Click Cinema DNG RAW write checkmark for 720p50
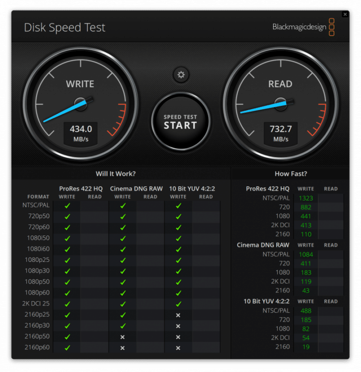Viewport: 361px width, 372px height. (x=123, y=216)
